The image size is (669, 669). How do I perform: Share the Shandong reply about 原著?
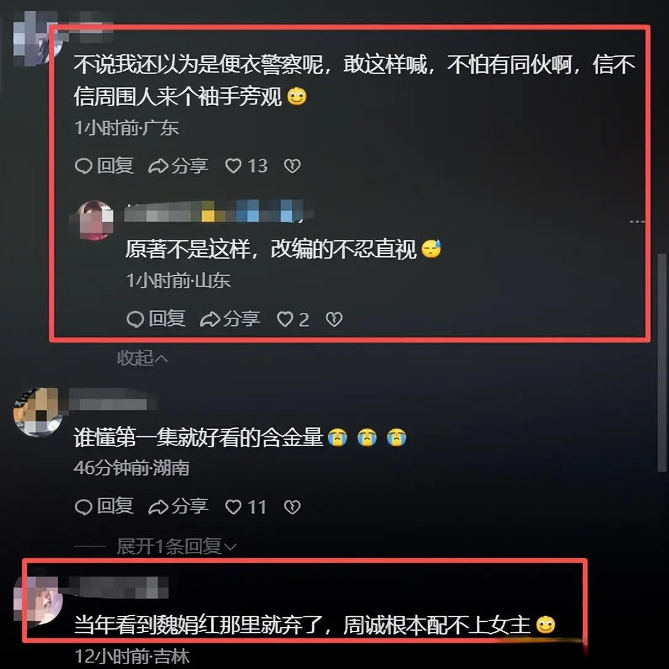pos(230,319)
